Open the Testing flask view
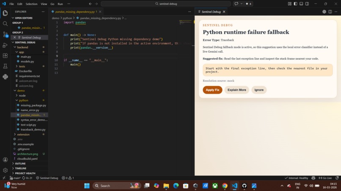This screenshot has width=341, height=191. click(x=5, y=66)
